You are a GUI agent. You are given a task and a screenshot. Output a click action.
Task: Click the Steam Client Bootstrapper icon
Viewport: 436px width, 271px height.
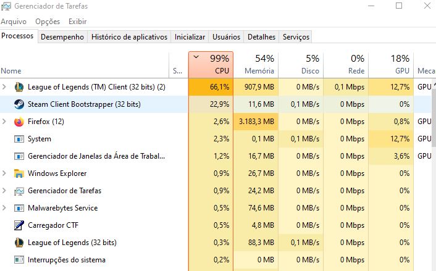[x=19, y=104]
